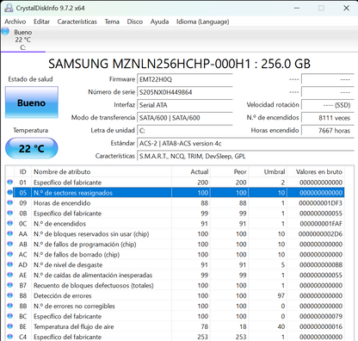Click the serial number field S205NX0H449864
Screen dimensions: 358x341
point(185,92)
